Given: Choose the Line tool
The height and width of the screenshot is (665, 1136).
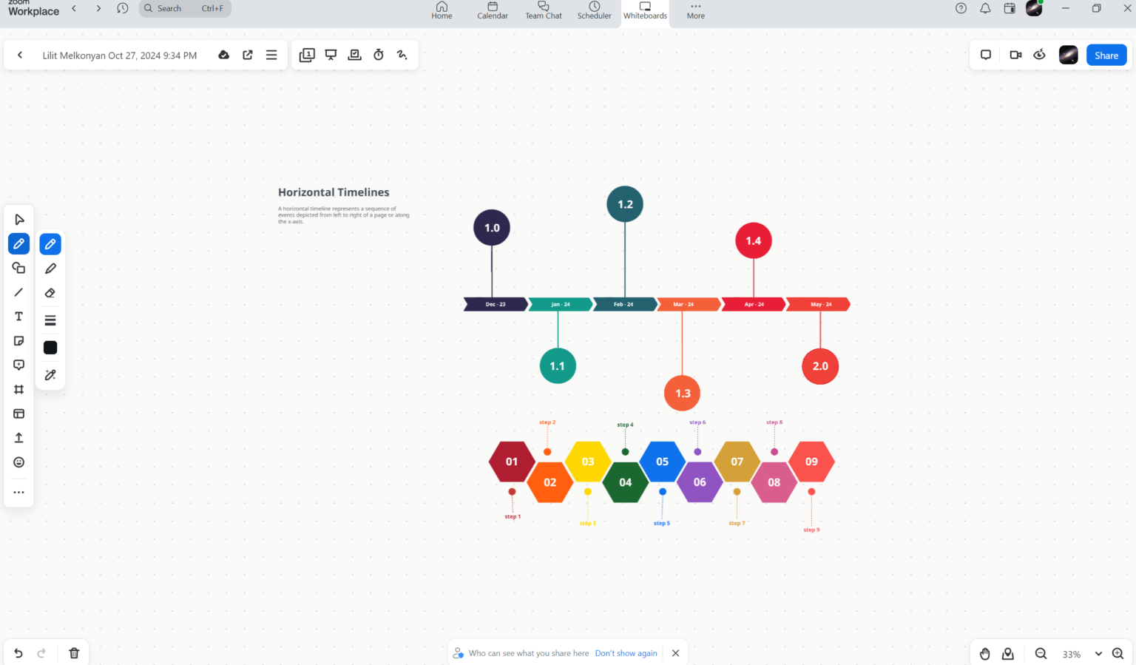Looking at the screenshot, I should 18,292.
